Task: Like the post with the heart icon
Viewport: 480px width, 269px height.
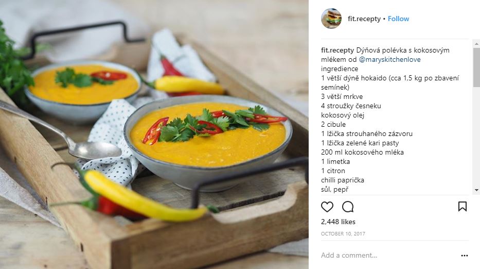Action: pyautogui.click(x=327, y=207)
